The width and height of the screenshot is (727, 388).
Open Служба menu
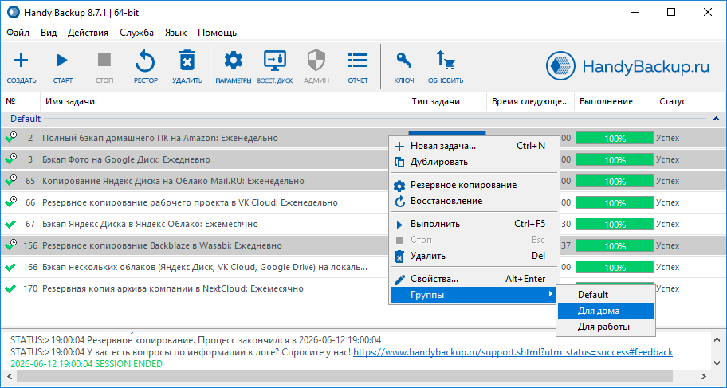coord(137,33)
